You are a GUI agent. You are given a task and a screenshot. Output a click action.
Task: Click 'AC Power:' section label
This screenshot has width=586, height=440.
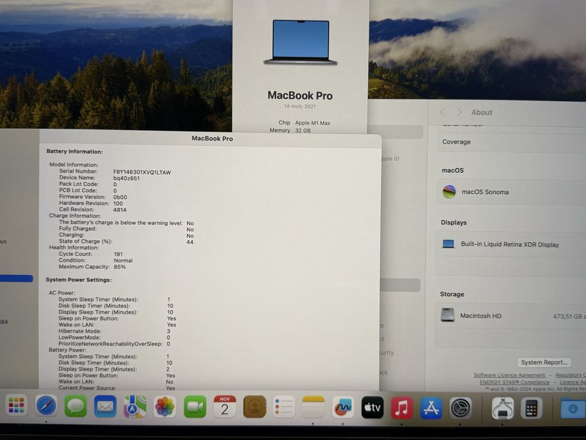point(62,292)
